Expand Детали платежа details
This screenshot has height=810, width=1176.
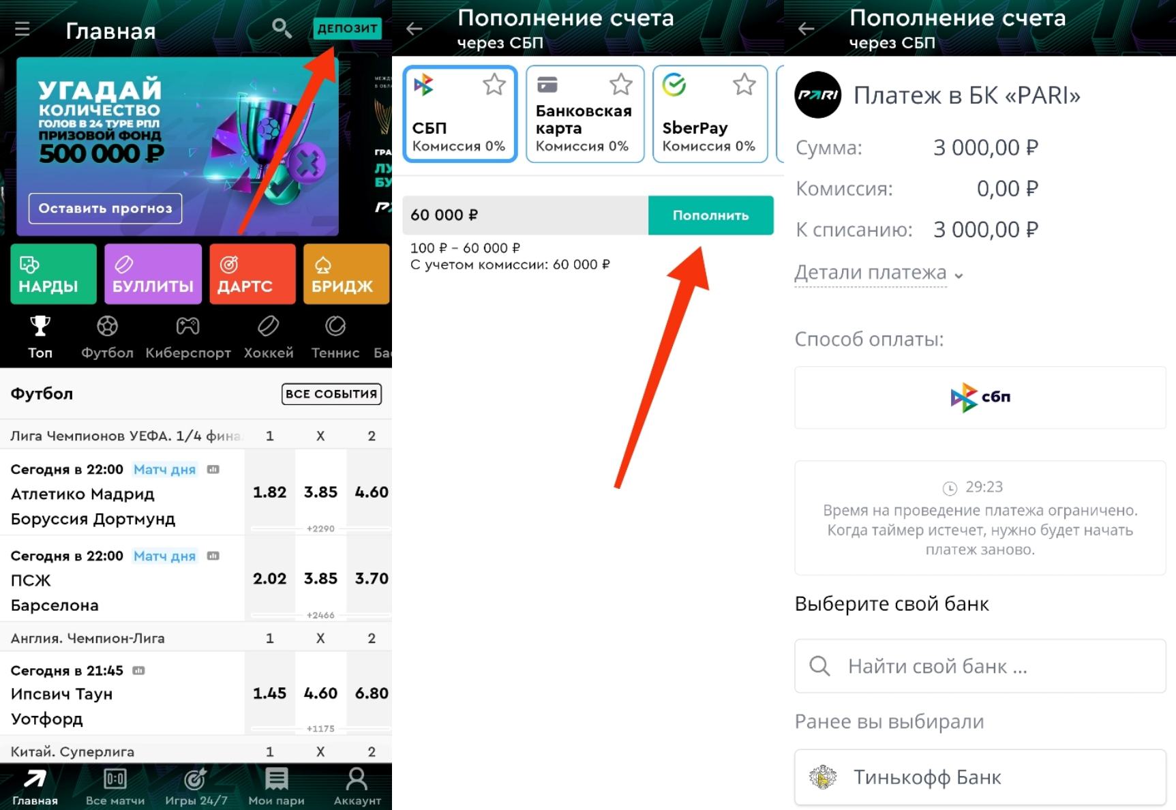pos(879,273)
